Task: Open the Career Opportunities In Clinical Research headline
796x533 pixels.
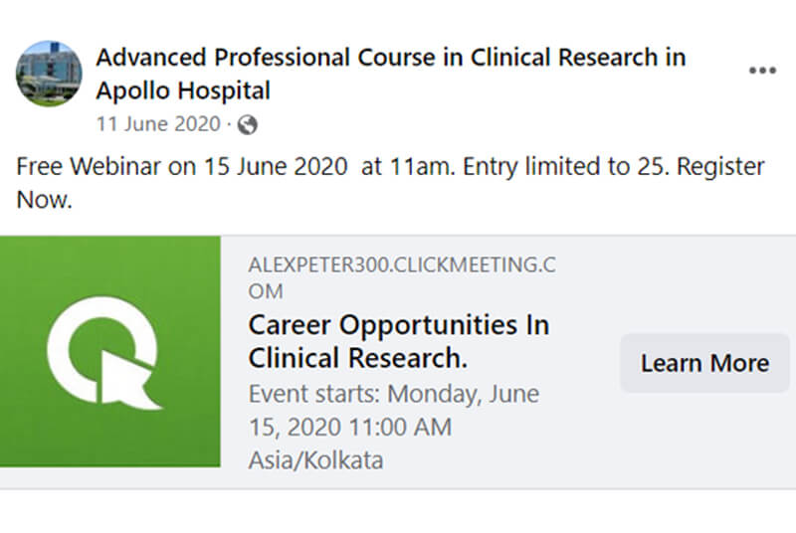Action: (x=399, y=341)
